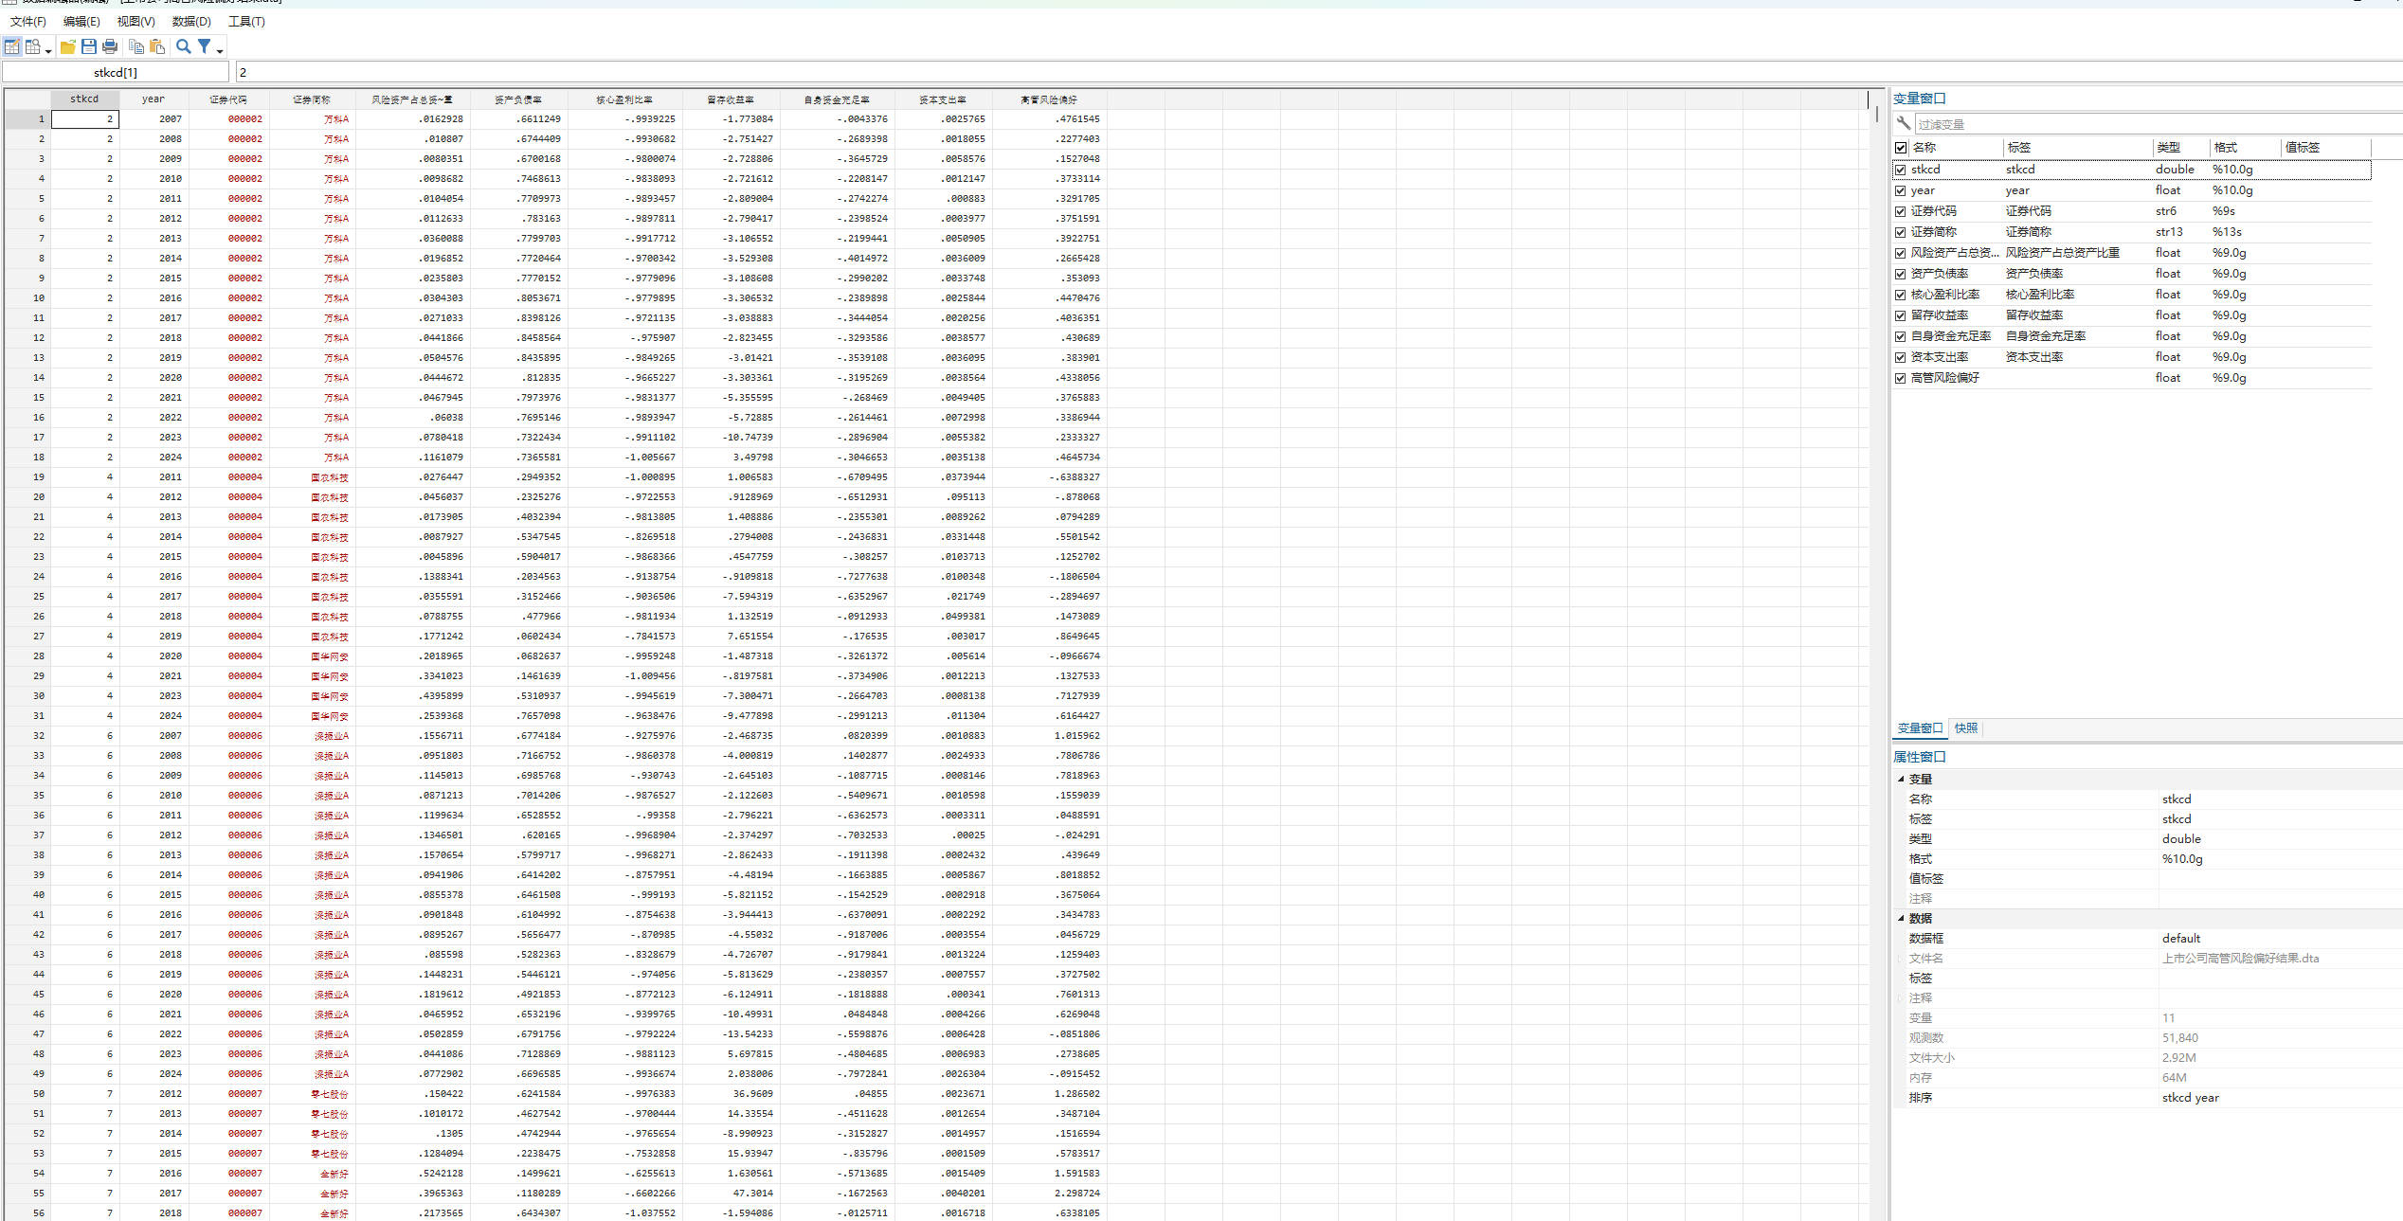This screenshot has width=2403, height=1221.
Task: Click the 名称 column header in variables
Action: (1924, 148)
